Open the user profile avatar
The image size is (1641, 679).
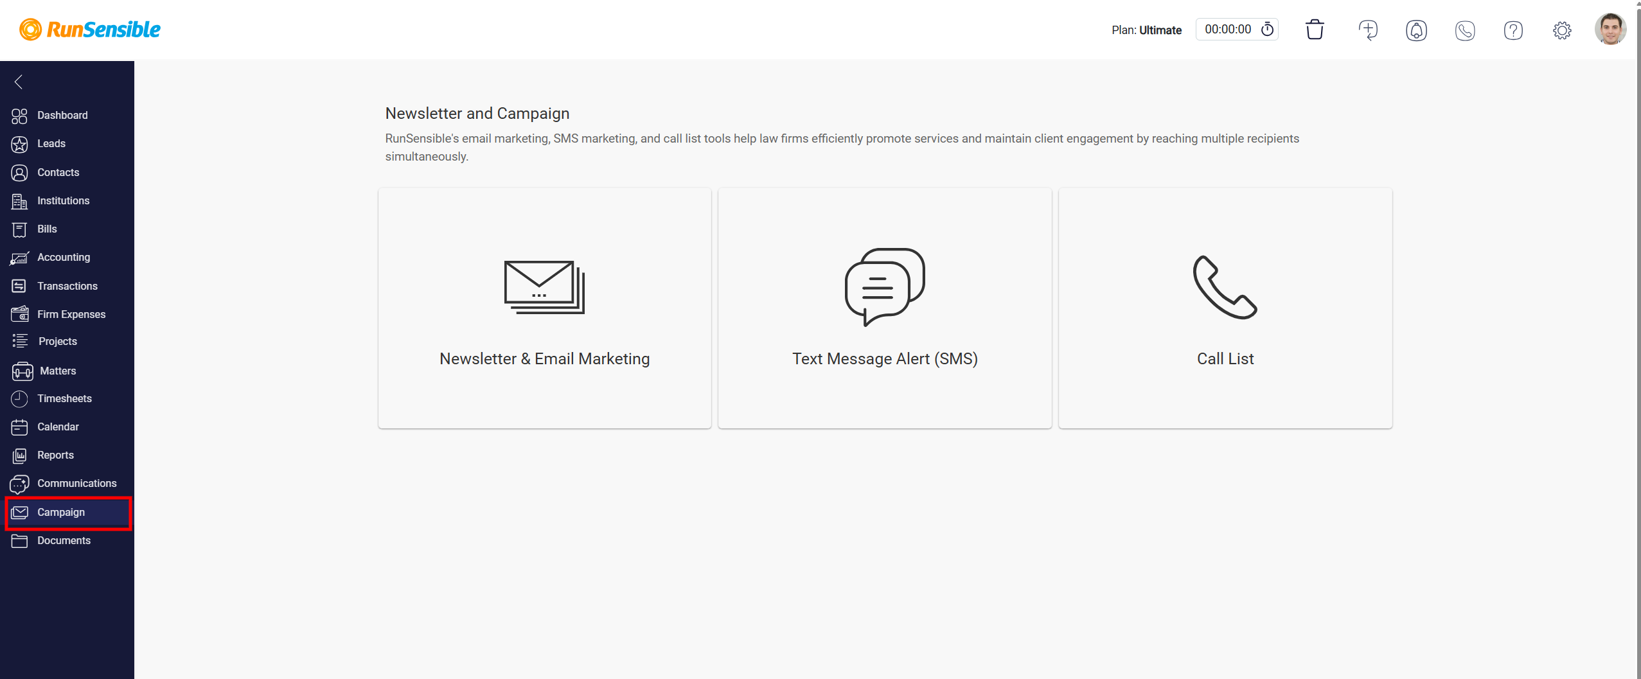point(1610,30)
